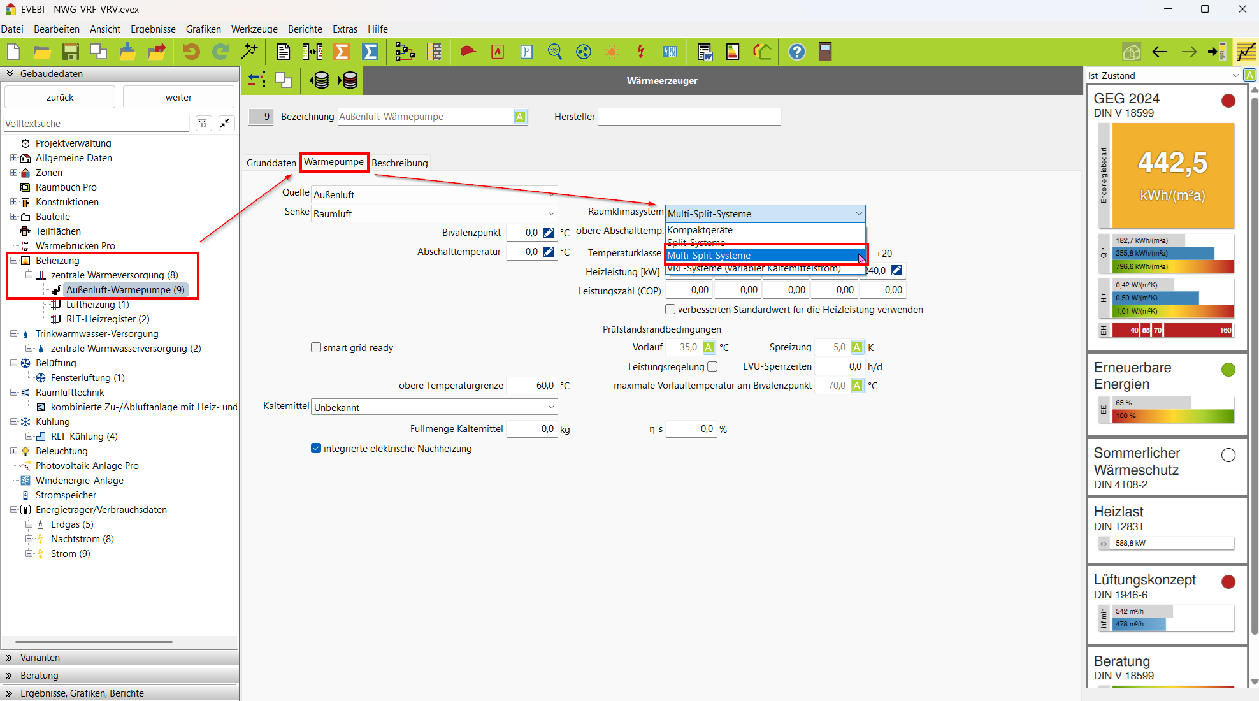Switch to the Grunddaten tab
The width and height of the screenshot is (1259, 701).
pos(271,163)
